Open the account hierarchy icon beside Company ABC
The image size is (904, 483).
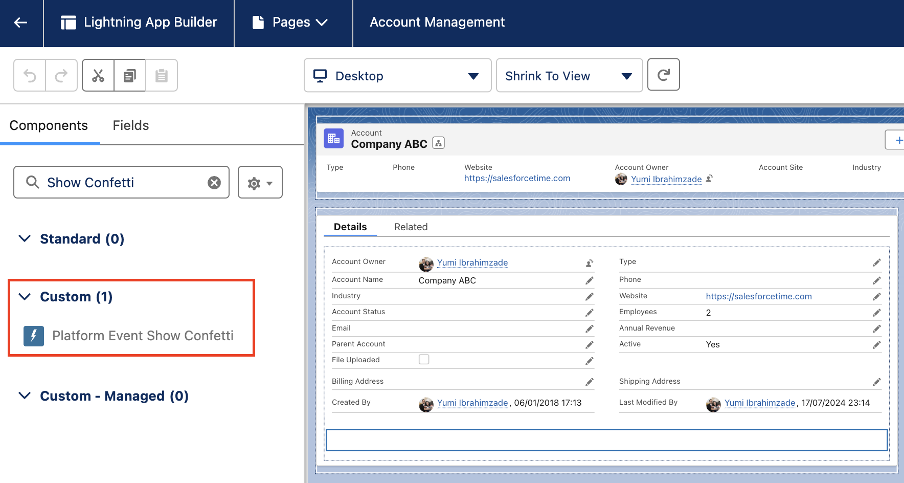coord(438,143)
